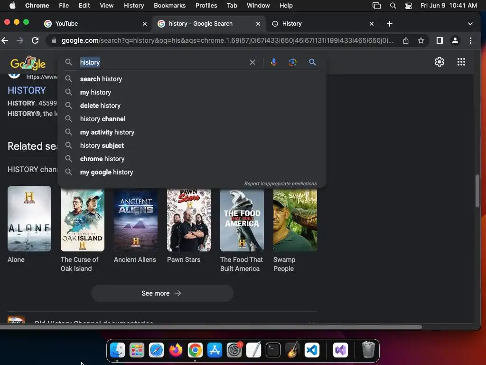Open App Store from the dock
Viewport: 486px width, 365px height.
(x=215, y=350)
